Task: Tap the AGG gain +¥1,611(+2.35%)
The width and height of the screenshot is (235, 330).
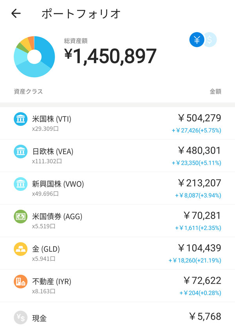Action: point(198,228)
